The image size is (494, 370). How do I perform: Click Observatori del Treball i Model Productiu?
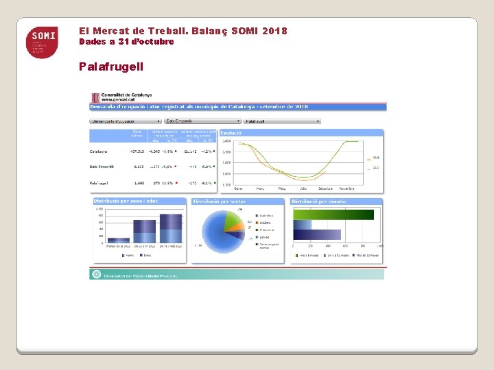tap(141, 276)
